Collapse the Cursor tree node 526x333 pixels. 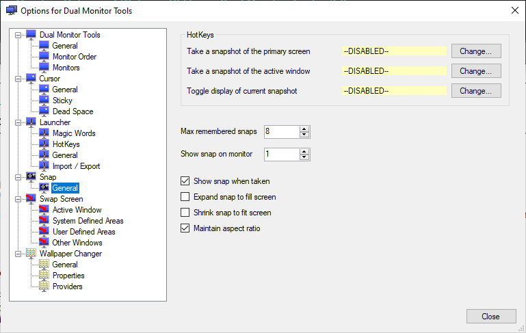click(x=18, y=79)
